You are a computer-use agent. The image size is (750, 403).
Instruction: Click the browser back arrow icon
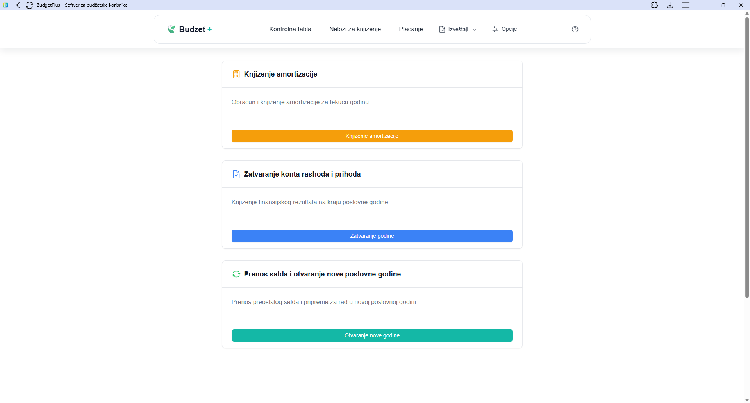[18, 5]
